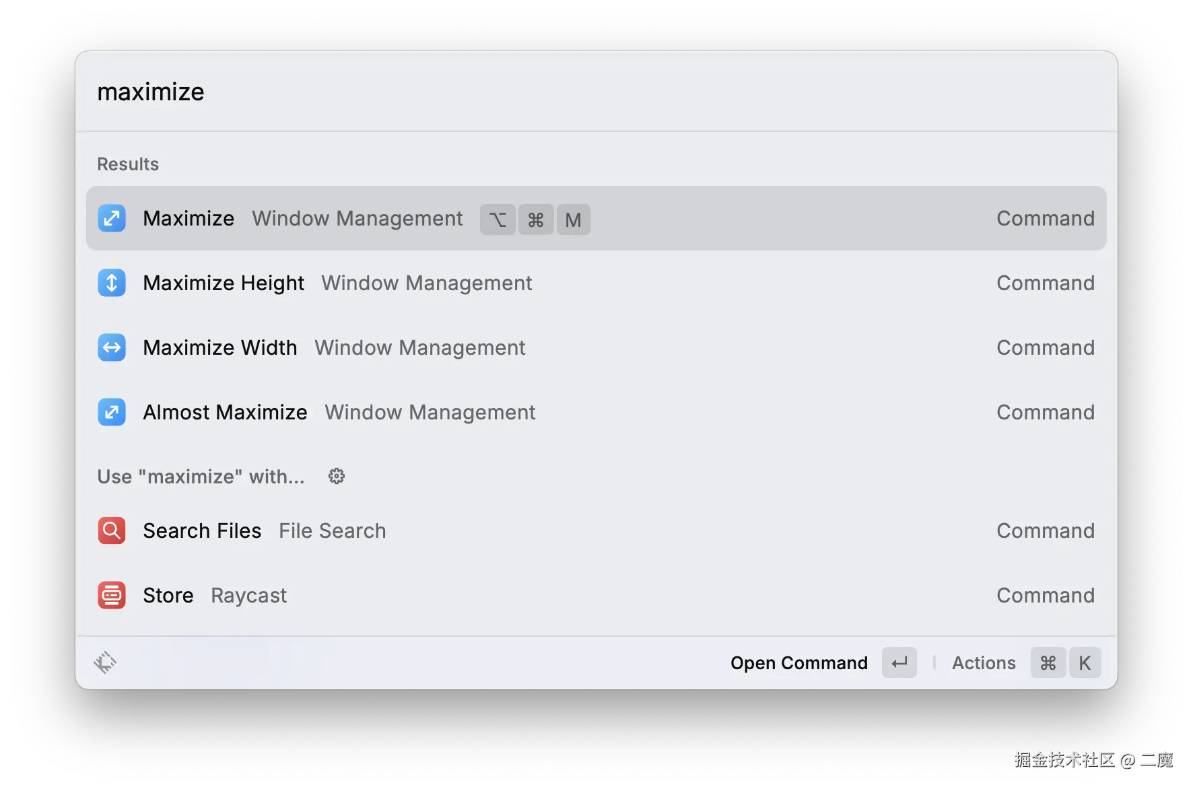Click the Raycast logo in bottom bar
This screenshot has width=1193, height=789.
click(105, 662)
